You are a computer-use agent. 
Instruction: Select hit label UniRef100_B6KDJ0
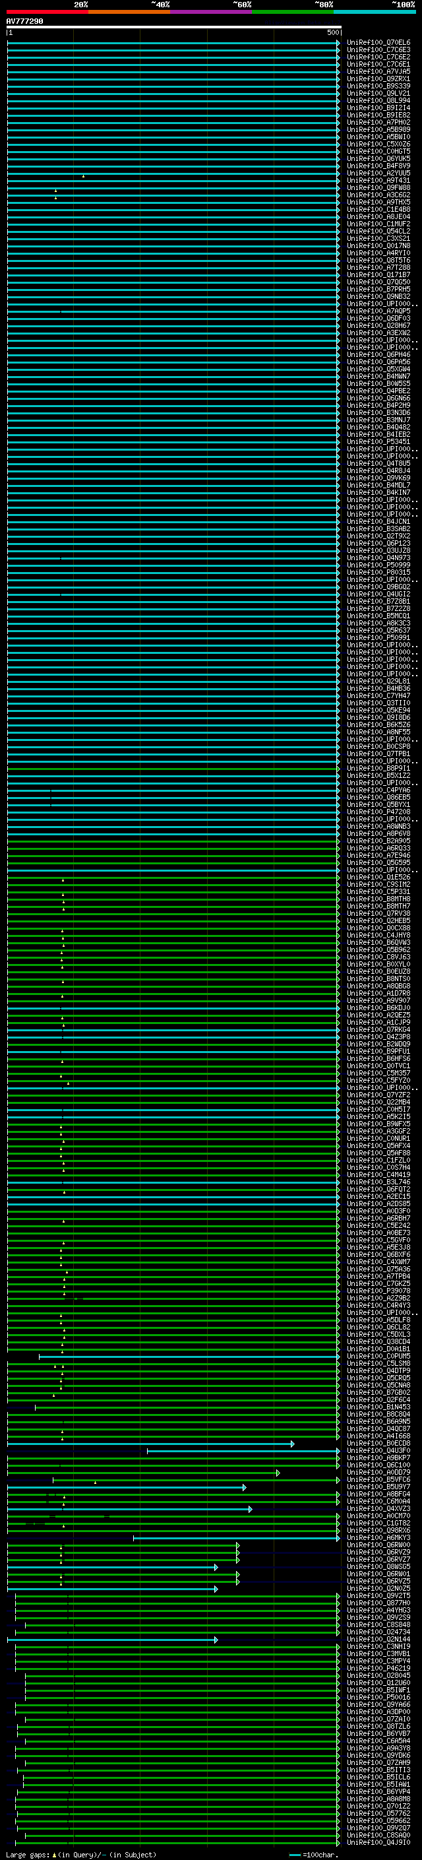[x=378, y=1008]
